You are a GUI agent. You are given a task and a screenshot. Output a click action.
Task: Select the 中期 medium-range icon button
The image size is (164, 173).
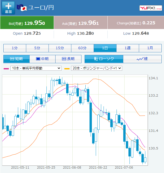click(x=43, y=59)
